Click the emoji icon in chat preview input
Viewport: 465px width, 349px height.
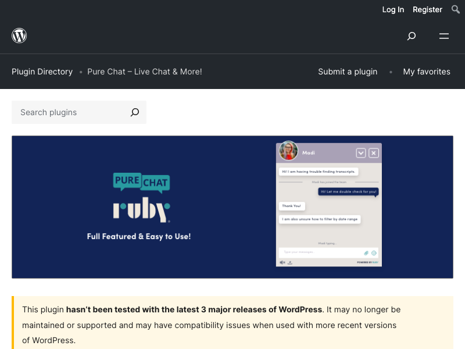point(374,253)
